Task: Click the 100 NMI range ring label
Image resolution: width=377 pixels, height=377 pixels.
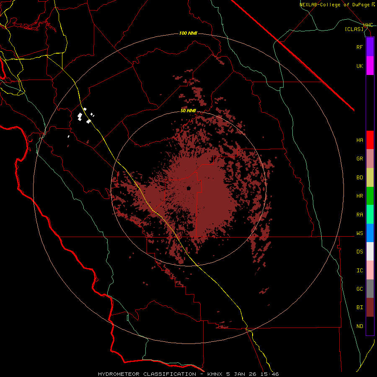Action: (x=188, y=33)
